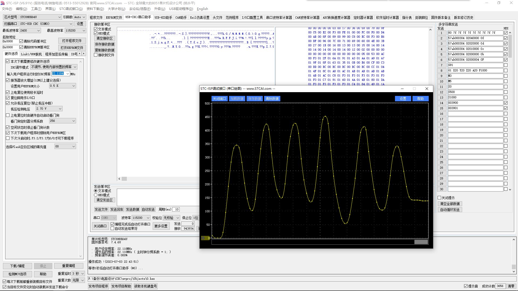518x291 pixels.
Task: Toggle 复位脚用作I/O口 option
Action: [x=8, y=98]
